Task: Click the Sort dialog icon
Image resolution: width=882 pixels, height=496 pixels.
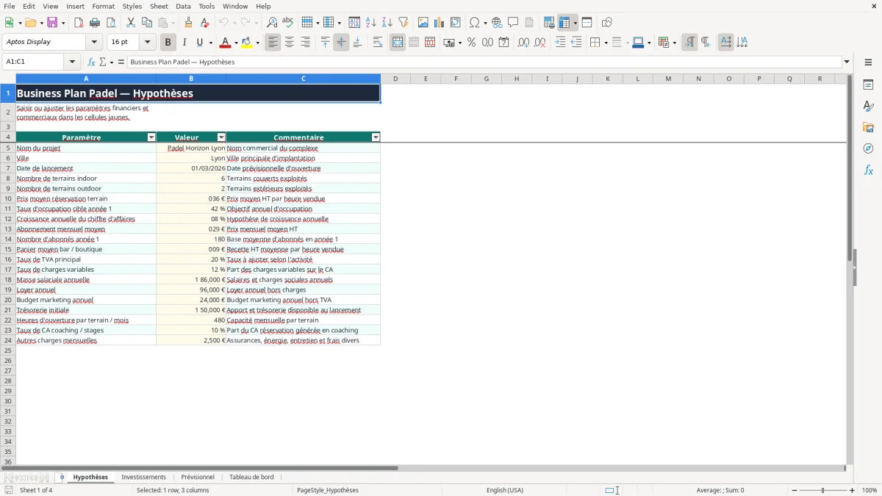Action: tap(354, 23)
